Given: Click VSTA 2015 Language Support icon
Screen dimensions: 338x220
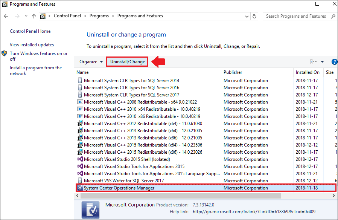Looking at the screenshot, I should (x=80, y=173).
